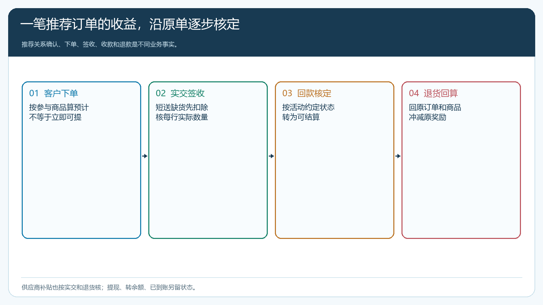Screen dimensions: 543x305
Task: Click the arrow between 实交签收 and 回款核定
Action: pyautogui.click(x=271, y=156)
